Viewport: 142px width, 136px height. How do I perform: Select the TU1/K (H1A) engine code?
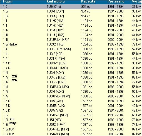(x=56, y=21)
